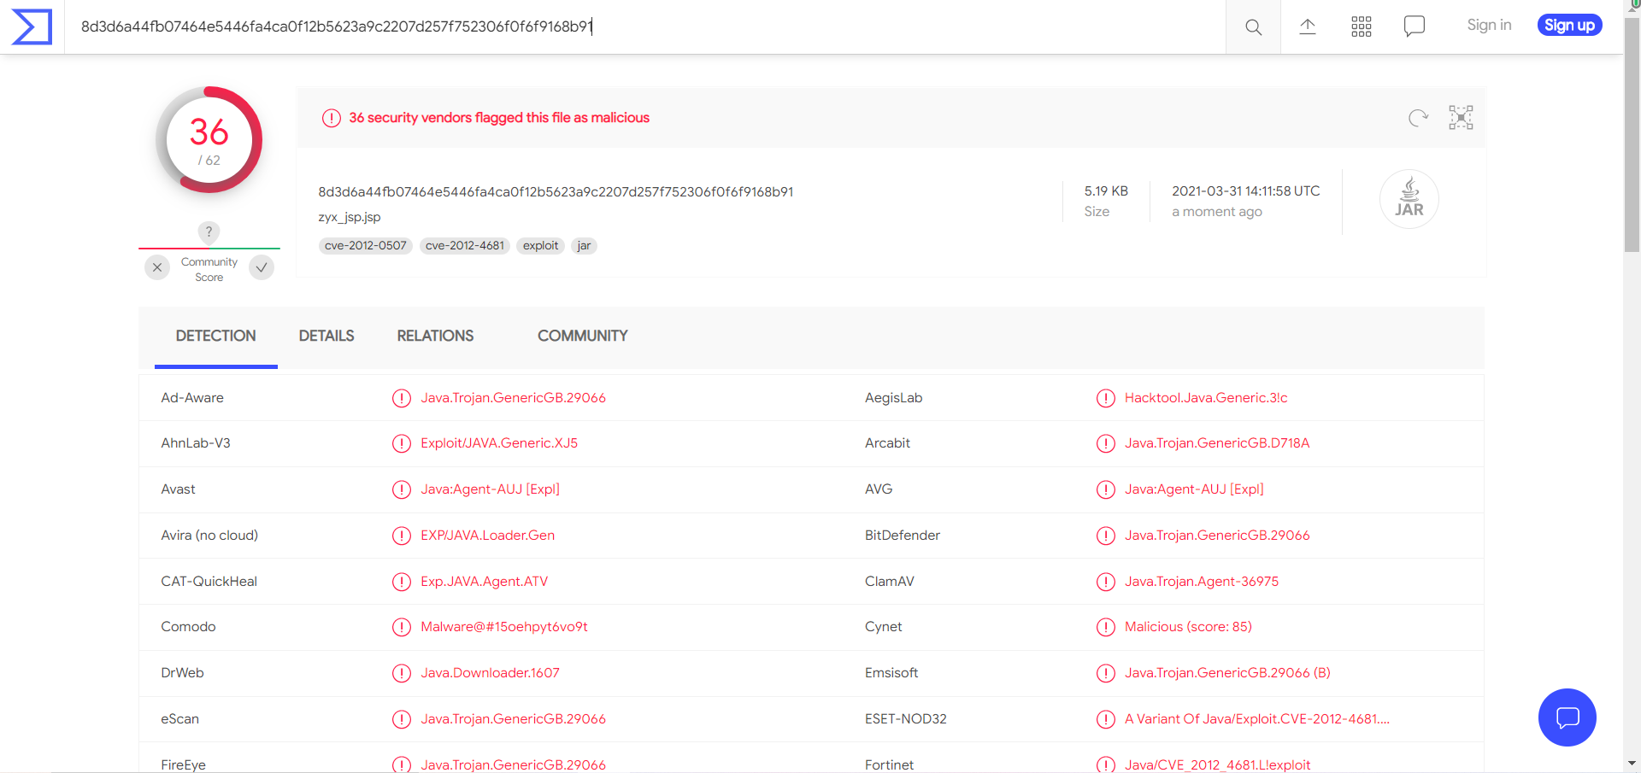This screenshot has width=1641, height=773.
Task: Click the cve-2012-0507 tag
Action: tap(366, 246)
